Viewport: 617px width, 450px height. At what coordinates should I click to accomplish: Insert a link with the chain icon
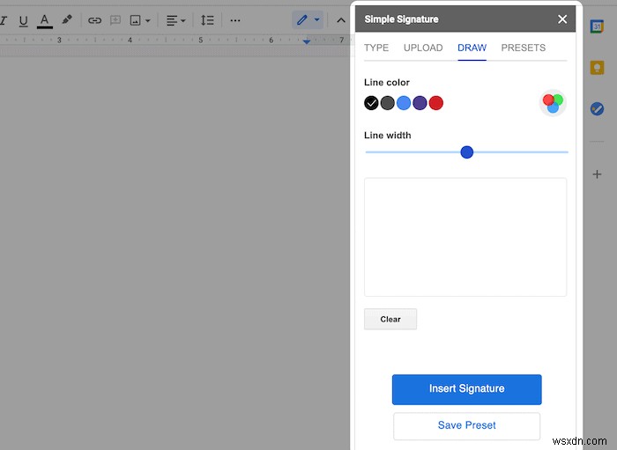click(x=94, y=20)
